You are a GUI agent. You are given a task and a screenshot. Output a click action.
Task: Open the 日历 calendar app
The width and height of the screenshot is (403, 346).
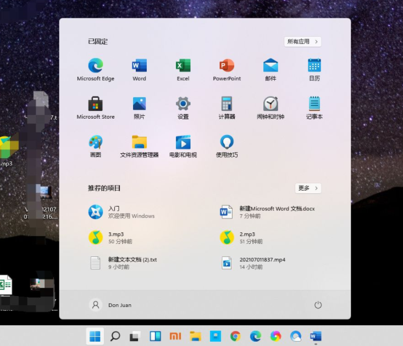(314, 70)
